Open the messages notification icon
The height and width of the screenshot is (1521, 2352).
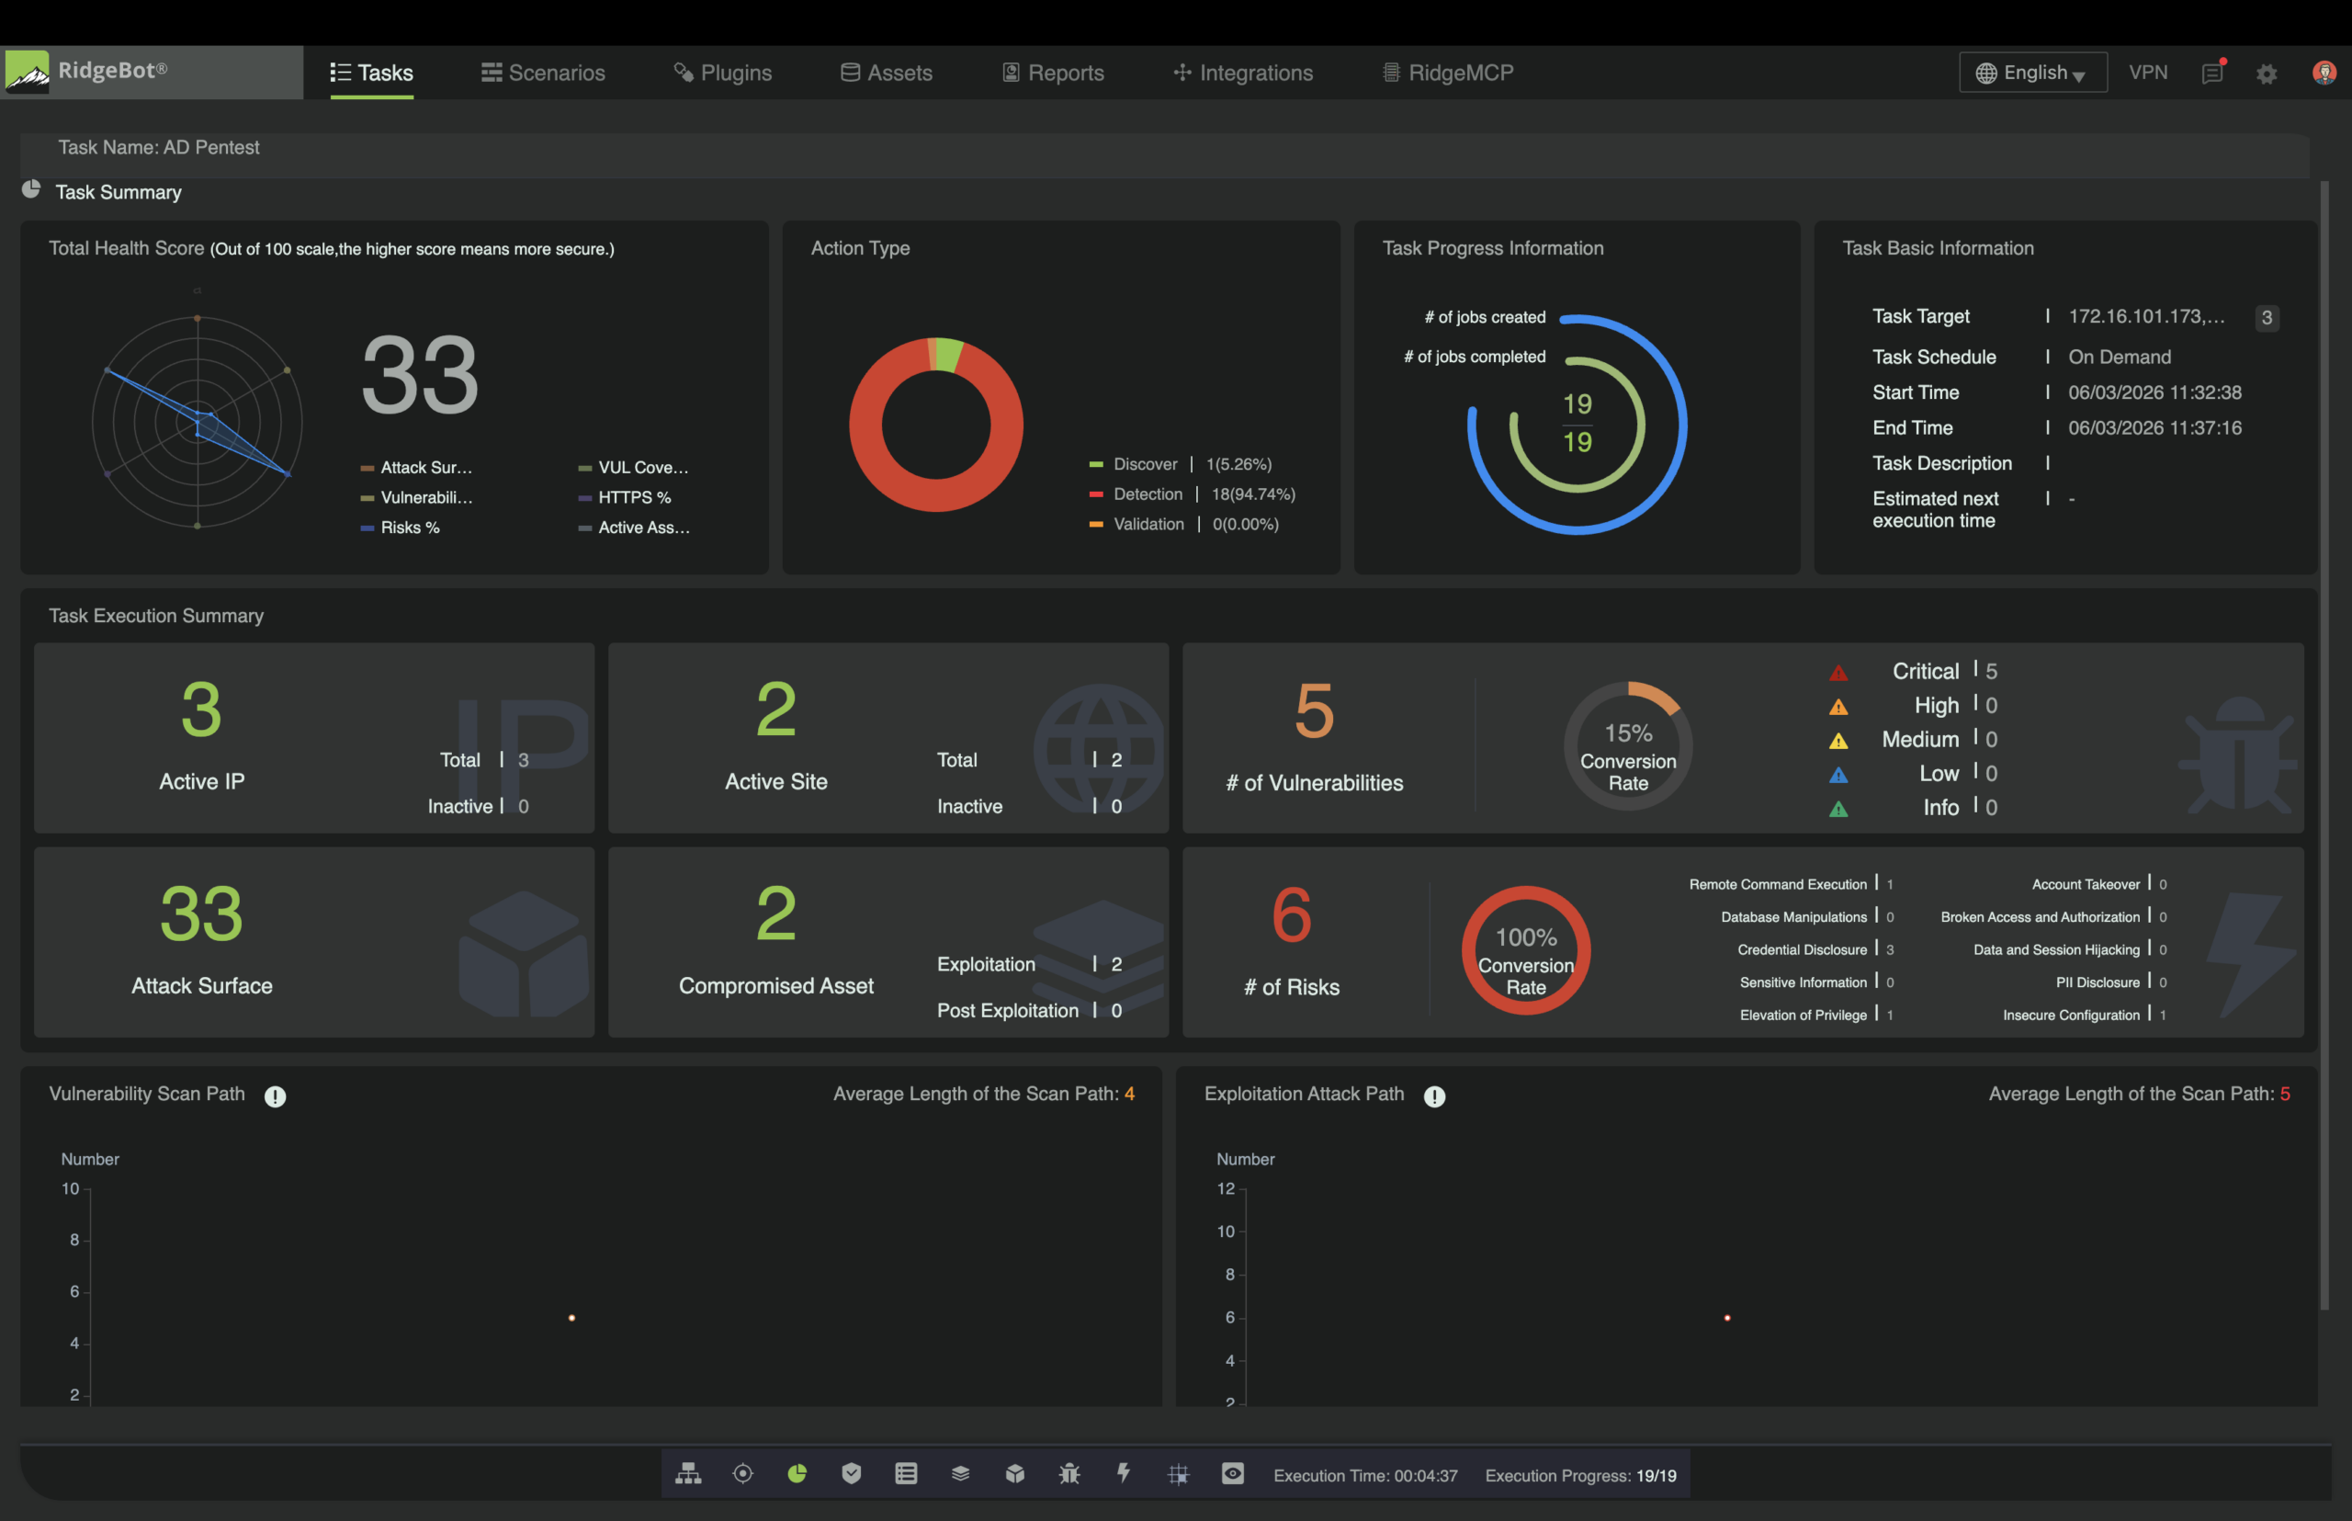tap(2211, 74)
